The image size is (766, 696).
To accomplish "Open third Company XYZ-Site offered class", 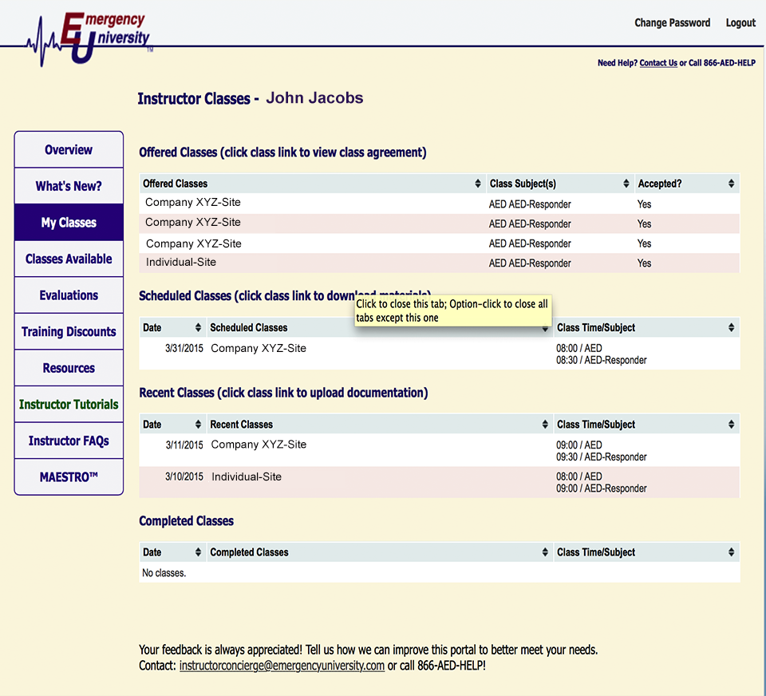I will click(194, 243).
